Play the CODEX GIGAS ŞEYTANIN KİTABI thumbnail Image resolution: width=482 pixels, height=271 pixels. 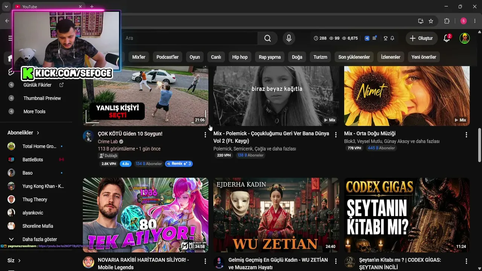(407, 215)
